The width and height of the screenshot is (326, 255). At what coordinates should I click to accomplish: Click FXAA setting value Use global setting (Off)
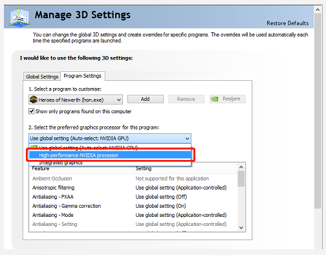click(161, 197)
